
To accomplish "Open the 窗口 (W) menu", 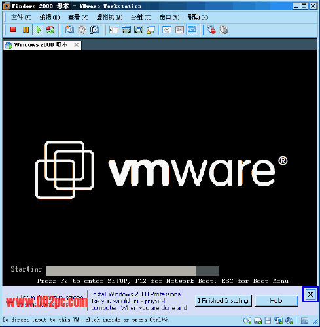I will tap(169, 17).
